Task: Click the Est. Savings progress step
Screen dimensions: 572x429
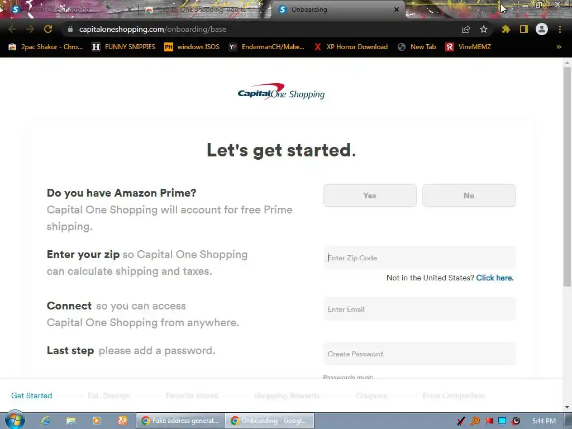Action: (x=109, y=395)
